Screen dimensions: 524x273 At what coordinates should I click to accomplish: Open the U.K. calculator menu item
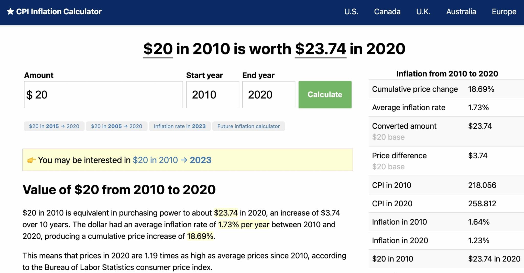pos(423,11)
